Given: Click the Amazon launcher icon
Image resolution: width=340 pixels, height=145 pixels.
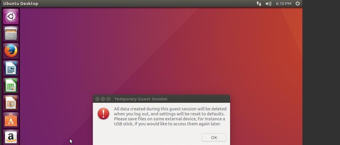Looking at the screenshot, I should click(x=11, y=137).
